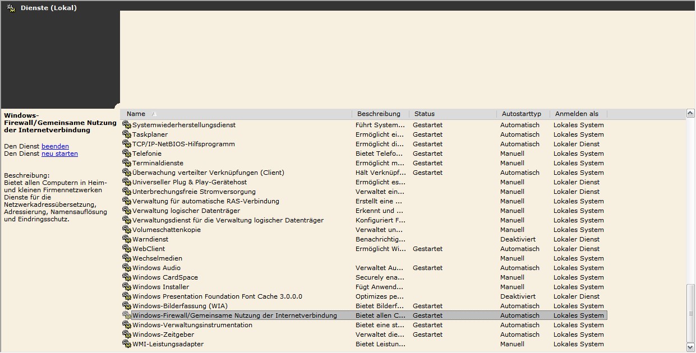Click the beenden link to stop service
This screenshot has width=696, height=353.
55,146
